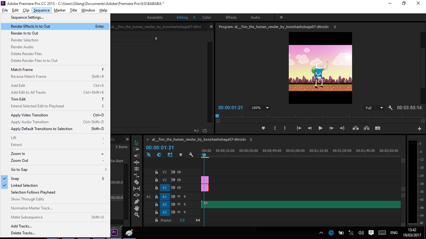
Task: Open the timeline sequence panel menu
Action: point(251,139)
